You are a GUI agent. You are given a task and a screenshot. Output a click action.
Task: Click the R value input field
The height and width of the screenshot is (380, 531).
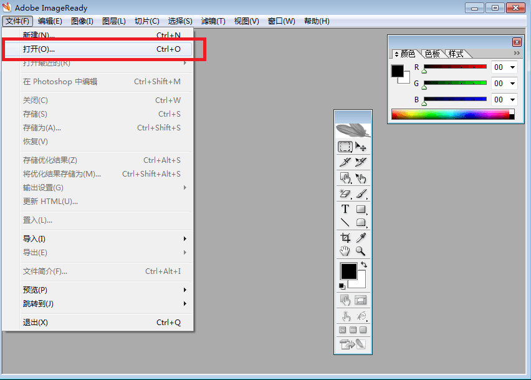click(x=499, y=67)
